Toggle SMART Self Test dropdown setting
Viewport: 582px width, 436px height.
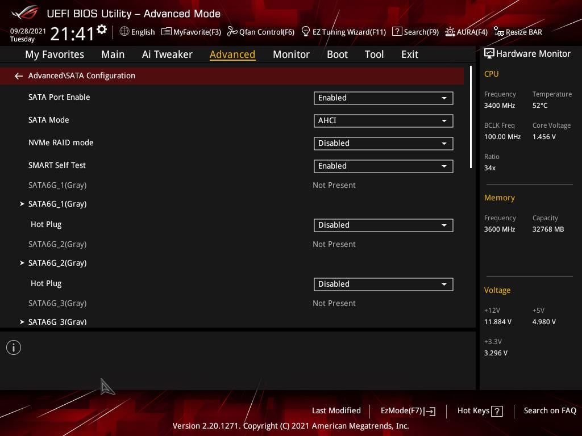[x=384, y=166]
